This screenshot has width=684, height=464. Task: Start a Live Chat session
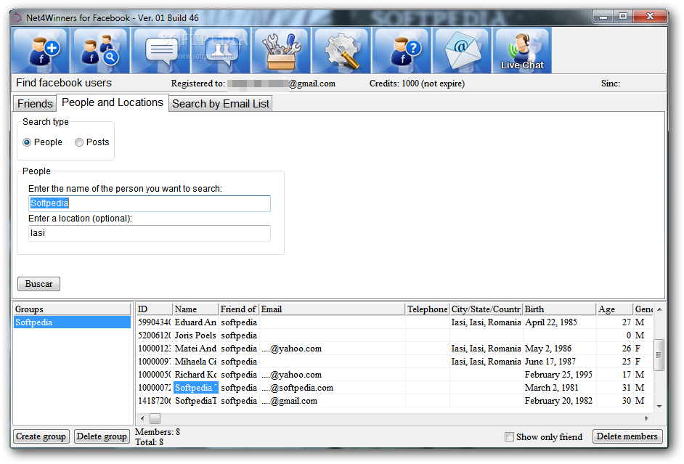click(x=522, y=51)
